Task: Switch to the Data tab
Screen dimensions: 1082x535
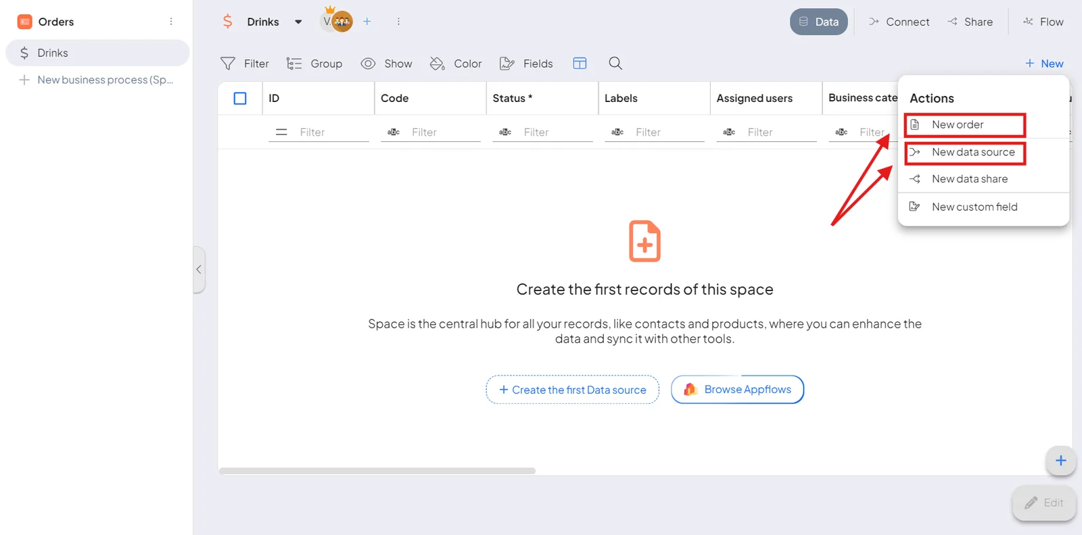Action: 818,22
